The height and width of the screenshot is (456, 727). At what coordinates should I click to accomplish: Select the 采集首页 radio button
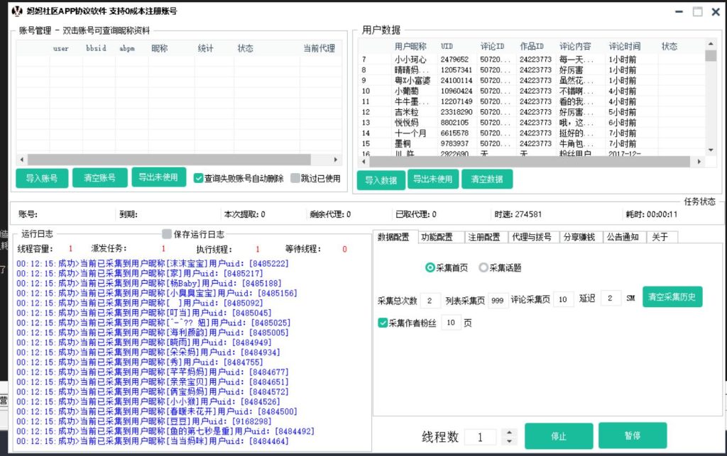pos(430,268)
